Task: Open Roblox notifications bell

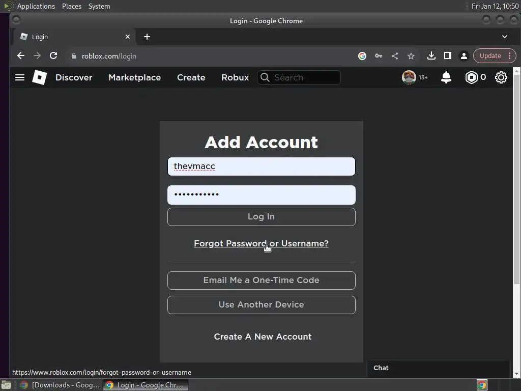Action: [446, 77]
